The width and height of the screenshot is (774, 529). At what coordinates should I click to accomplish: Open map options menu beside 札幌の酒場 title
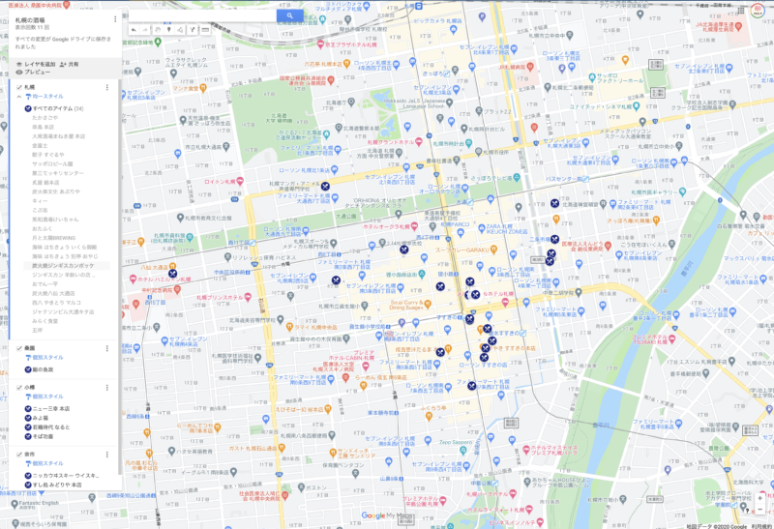tap(115, 19)
